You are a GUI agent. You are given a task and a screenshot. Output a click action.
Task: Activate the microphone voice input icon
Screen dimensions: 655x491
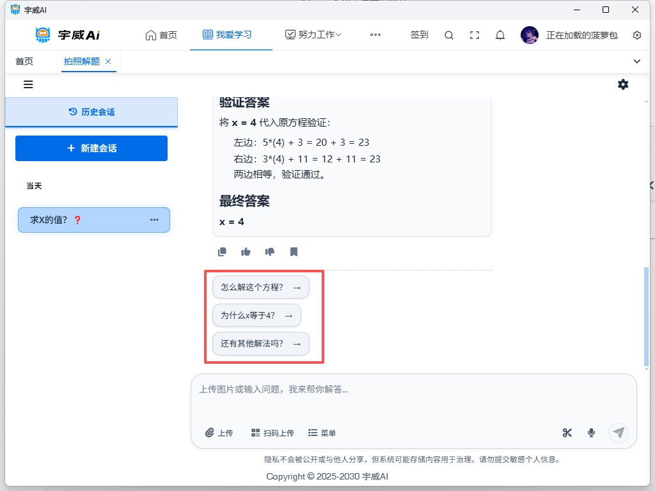click(591, 433)
